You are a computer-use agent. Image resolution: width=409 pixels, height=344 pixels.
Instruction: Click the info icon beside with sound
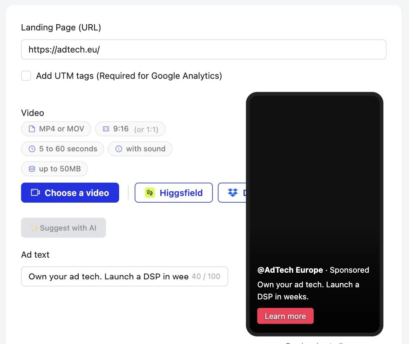tap(119, 149)
